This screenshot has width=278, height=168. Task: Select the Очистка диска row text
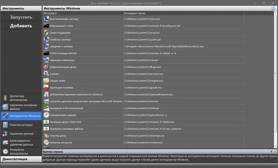[58, 136]
